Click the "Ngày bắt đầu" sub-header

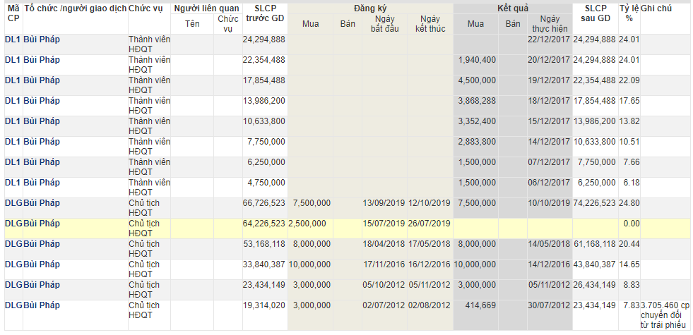point(385,24)
